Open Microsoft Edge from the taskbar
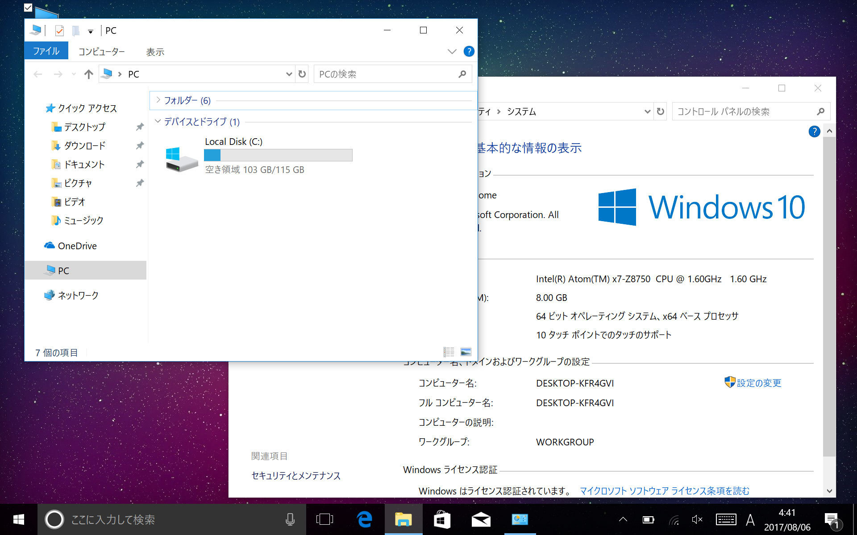857x535 pixels. 365,519
